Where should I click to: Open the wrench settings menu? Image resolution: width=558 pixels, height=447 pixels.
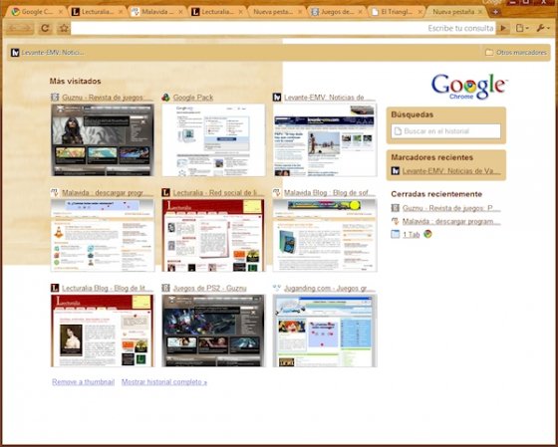pos(542,28)
